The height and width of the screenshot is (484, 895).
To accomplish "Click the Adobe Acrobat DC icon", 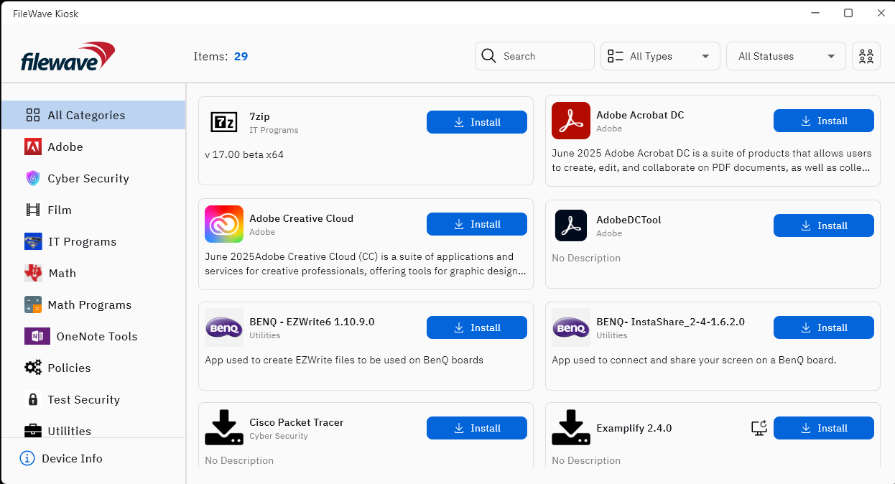I will click(570, 121).
